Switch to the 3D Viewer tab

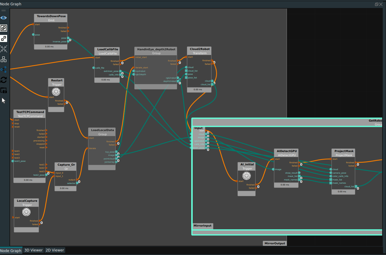point(34,250)
